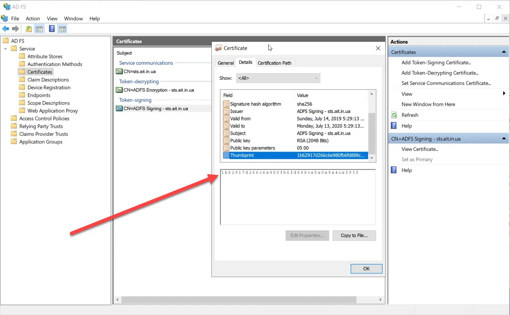Click Add Token-Decrypting Certificate action
Viewport: 510px width, 315px height.
(440, 73)
